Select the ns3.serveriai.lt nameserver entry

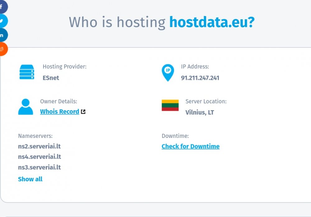39,167
